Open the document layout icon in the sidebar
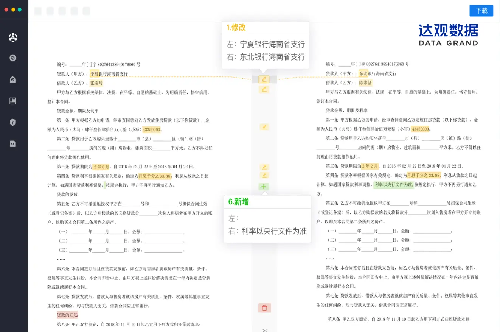Screen dimensions: 500x332 pos(13,101)
